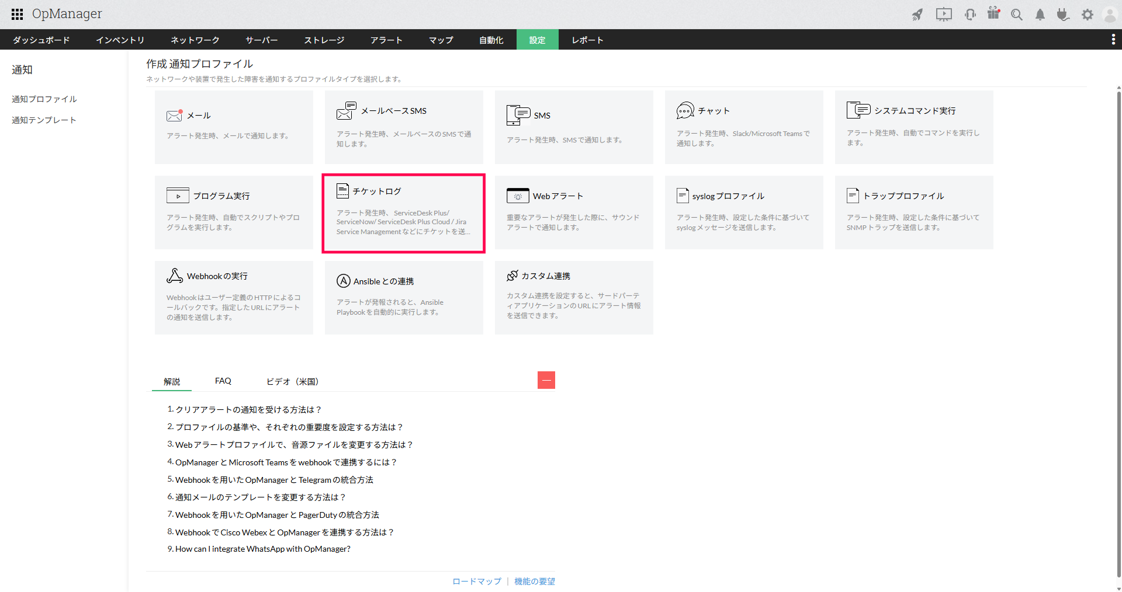Select the チケットログ profile card
The image size is (1122, 592).
click(x=403, y=213)
